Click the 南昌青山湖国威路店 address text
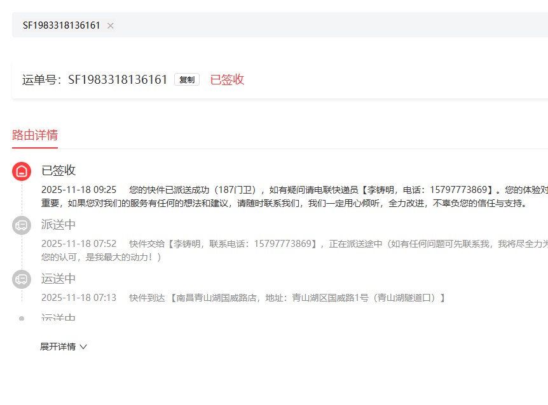Viewport: 548px width, 405px height. [x=216, y=298]
